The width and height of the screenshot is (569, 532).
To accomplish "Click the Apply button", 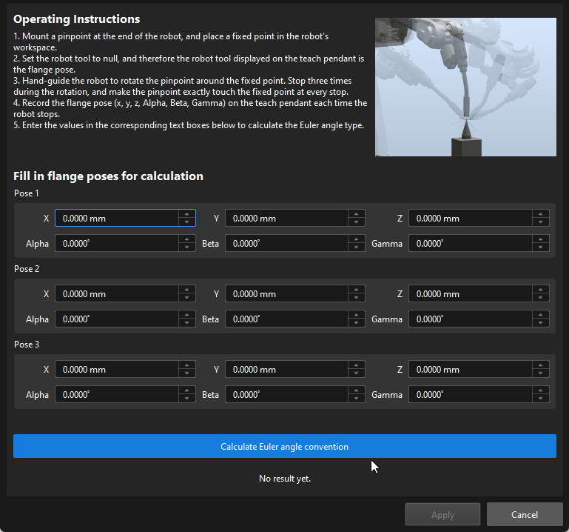I will [442, 514].
